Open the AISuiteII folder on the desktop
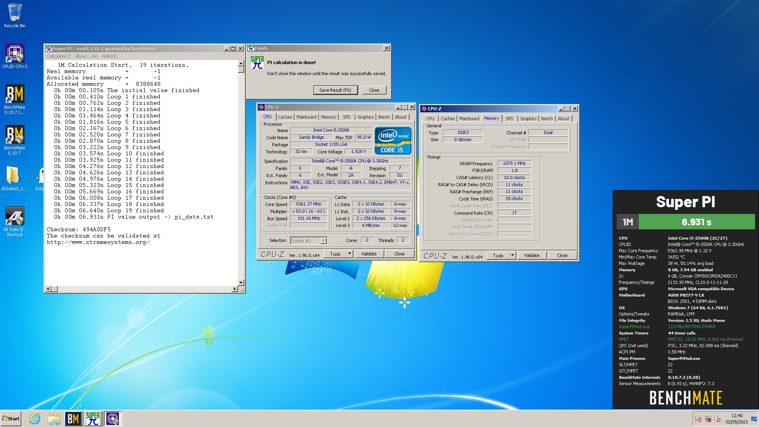The height and width of the screenshot is (427, 759). coord(14,178)
